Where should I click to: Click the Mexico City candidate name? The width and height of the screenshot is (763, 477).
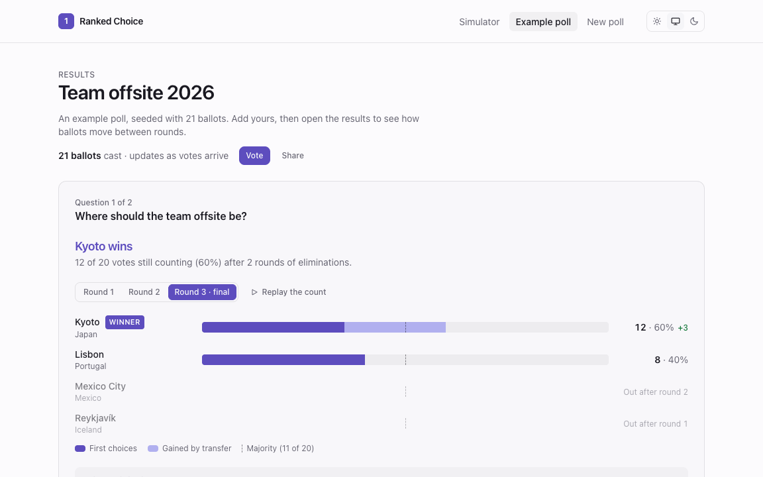100,386
